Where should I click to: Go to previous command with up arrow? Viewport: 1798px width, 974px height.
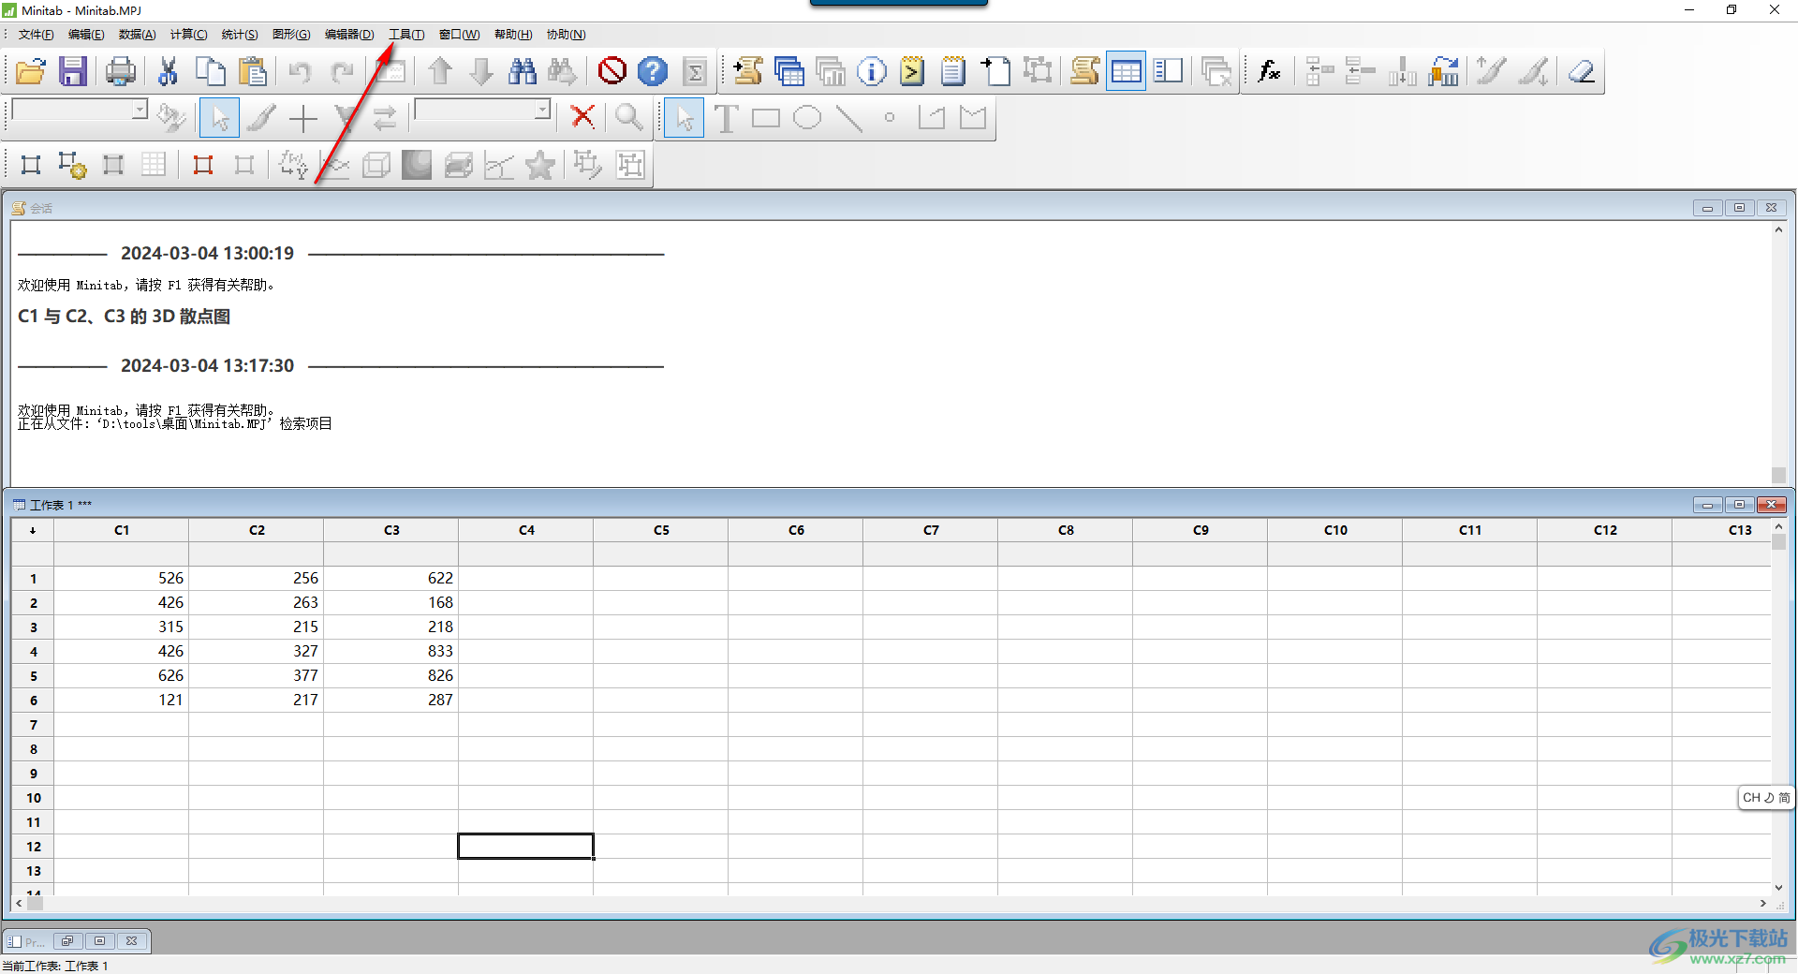pyautogui.click(x=440, y=71)
